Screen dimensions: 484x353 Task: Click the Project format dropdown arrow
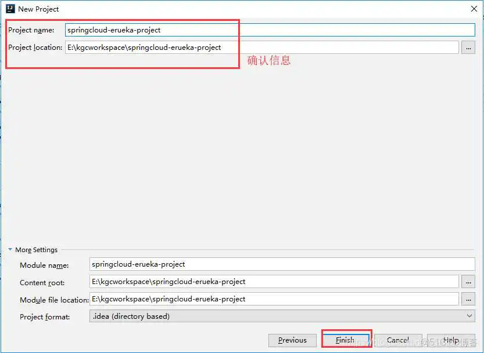pos(469,316)
